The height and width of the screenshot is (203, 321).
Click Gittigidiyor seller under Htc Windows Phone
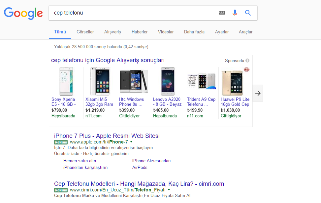[x=129, y=116]
